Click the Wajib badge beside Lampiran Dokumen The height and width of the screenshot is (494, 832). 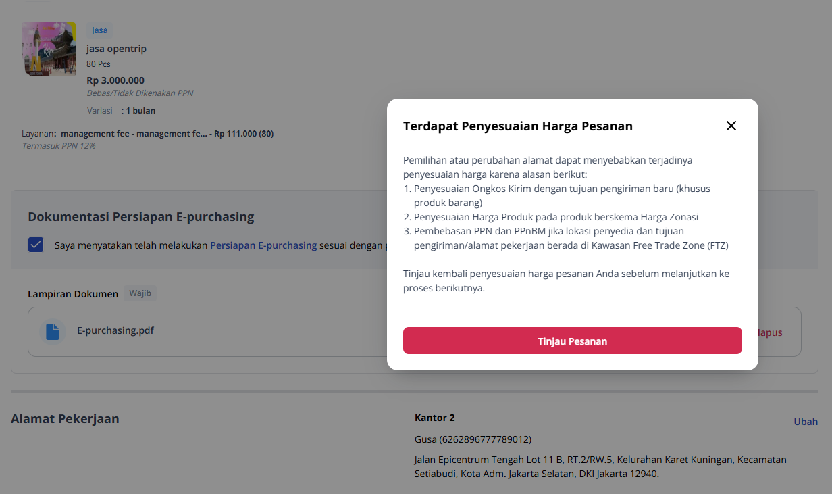pos(140,293)
